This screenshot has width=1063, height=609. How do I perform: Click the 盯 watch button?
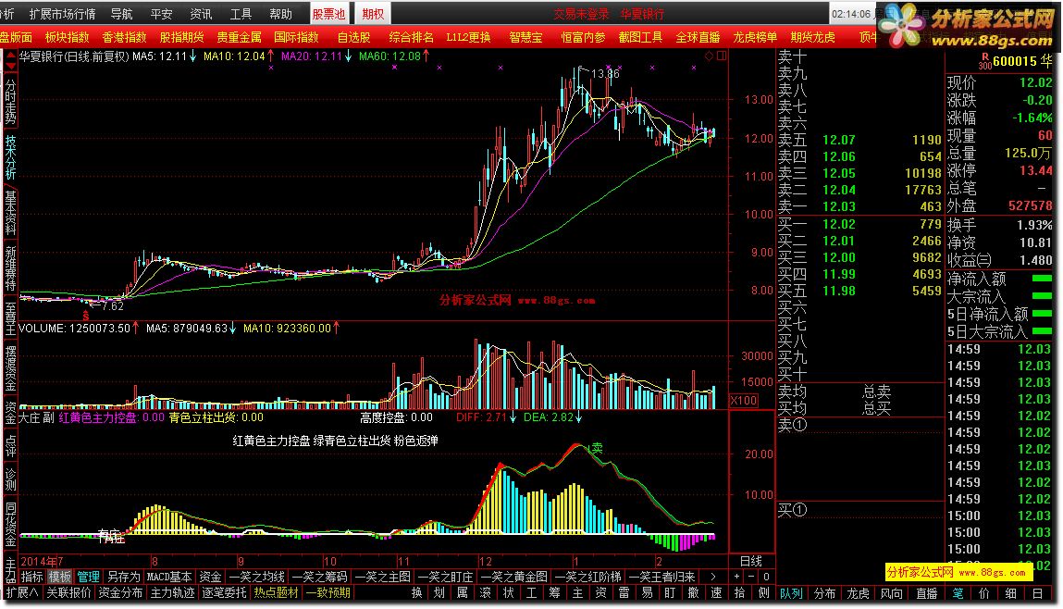[x=671, y=592]
